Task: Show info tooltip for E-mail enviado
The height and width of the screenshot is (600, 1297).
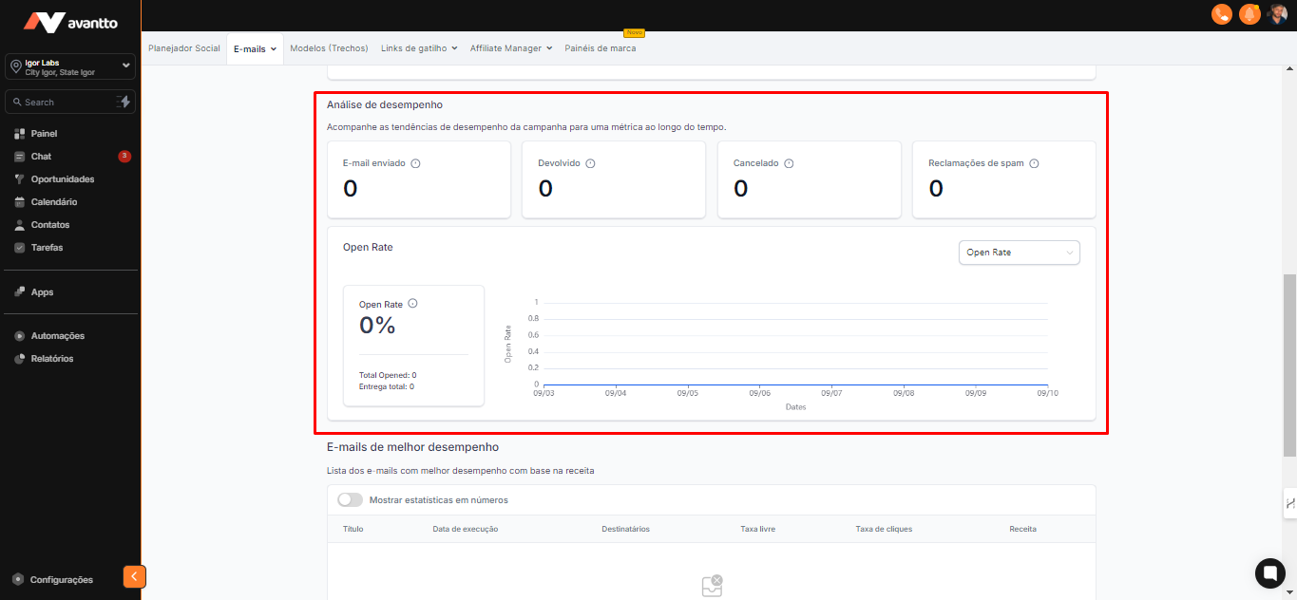Action: (x=415, y=163)
